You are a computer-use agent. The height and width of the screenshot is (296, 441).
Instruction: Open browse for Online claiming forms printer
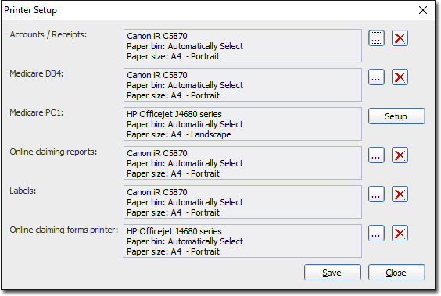tap(376, 233)
